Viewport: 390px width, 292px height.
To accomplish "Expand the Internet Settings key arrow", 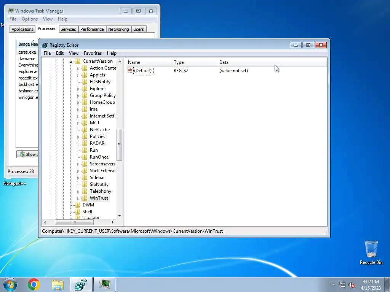I will (x=78, y=116).
